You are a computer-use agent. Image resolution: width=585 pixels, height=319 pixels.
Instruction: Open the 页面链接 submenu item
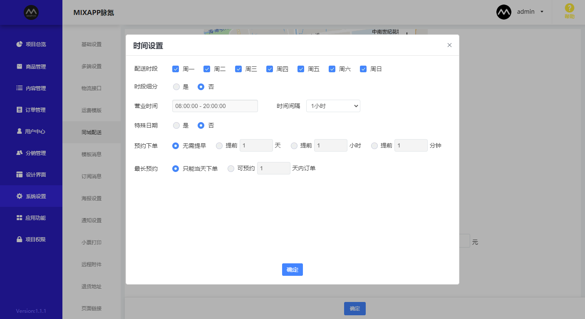[x=92, y=309]
